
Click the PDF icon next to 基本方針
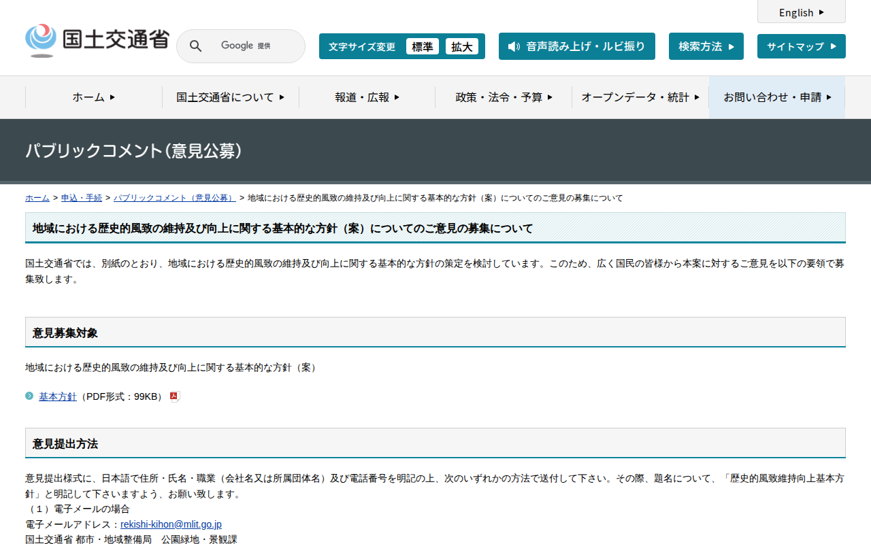click(174, 397)
